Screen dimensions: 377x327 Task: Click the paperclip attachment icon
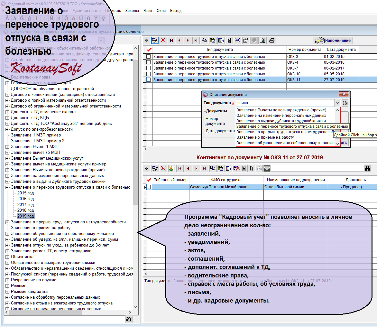point(251,168)
